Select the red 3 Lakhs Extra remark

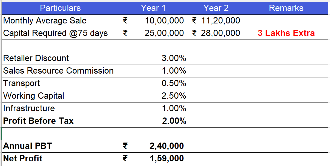point(286,33)
